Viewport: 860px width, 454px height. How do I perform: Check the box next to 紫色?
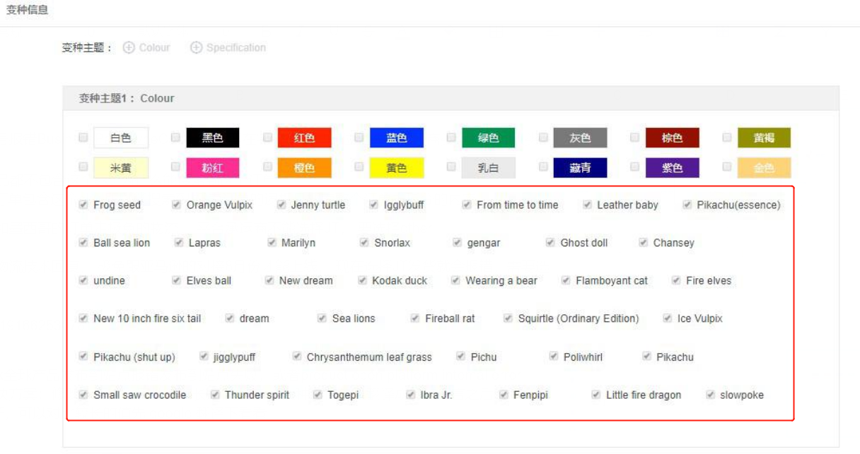click(x=635, y=167)
